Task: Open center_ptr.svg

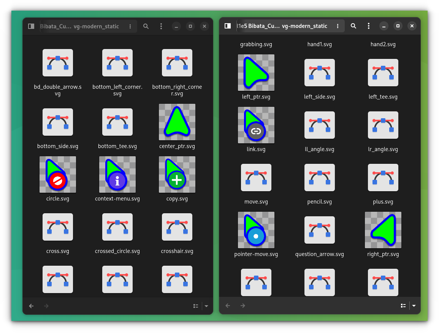Action: (177, 122)
